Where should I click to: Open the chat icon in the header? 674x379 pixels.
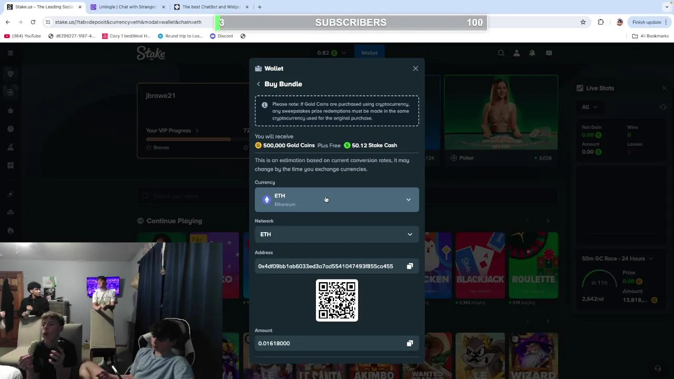pos(549,53)
